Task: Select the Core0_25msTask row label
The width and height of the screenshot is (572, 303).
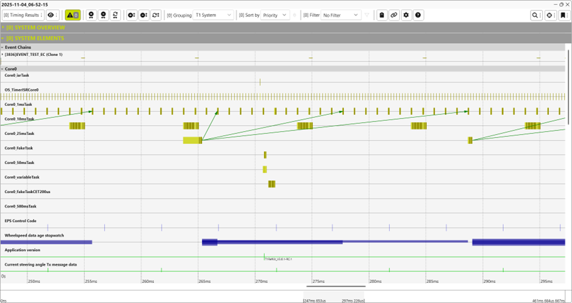Action: coord(19,134)
